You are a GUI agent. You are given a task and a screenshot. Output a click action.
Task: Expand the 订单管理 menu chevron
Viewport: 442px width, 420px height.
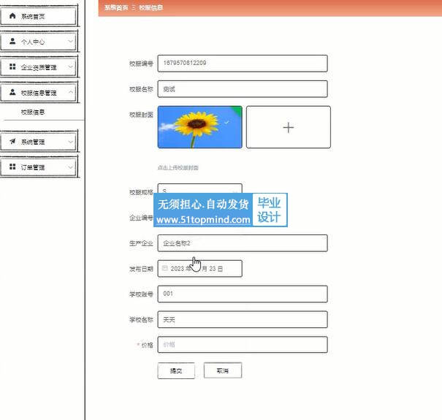pyautogui.click(x=70, y=167)
